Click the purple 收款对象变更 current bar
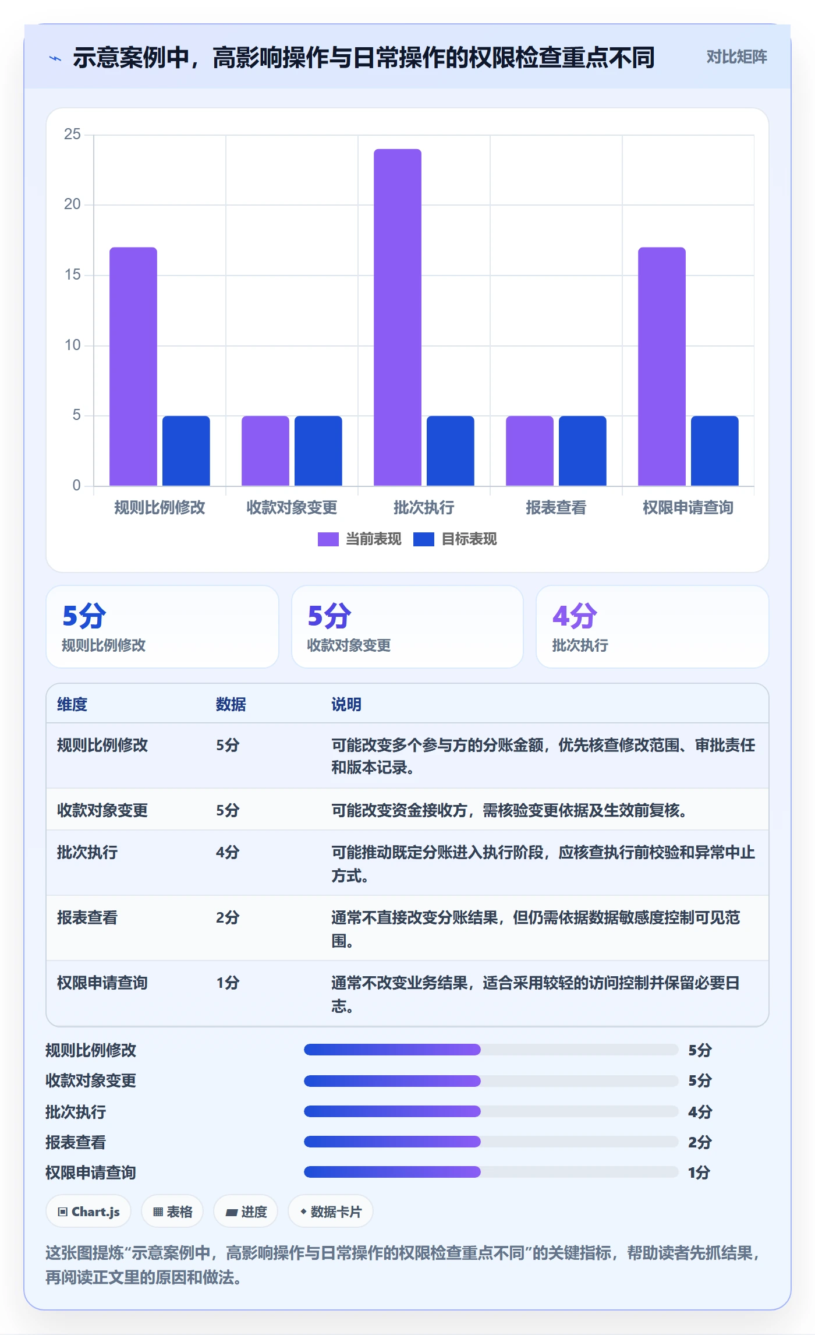The width and height of the screenshot is (815, 1335). pyautogui.click(x=265, y=451)
